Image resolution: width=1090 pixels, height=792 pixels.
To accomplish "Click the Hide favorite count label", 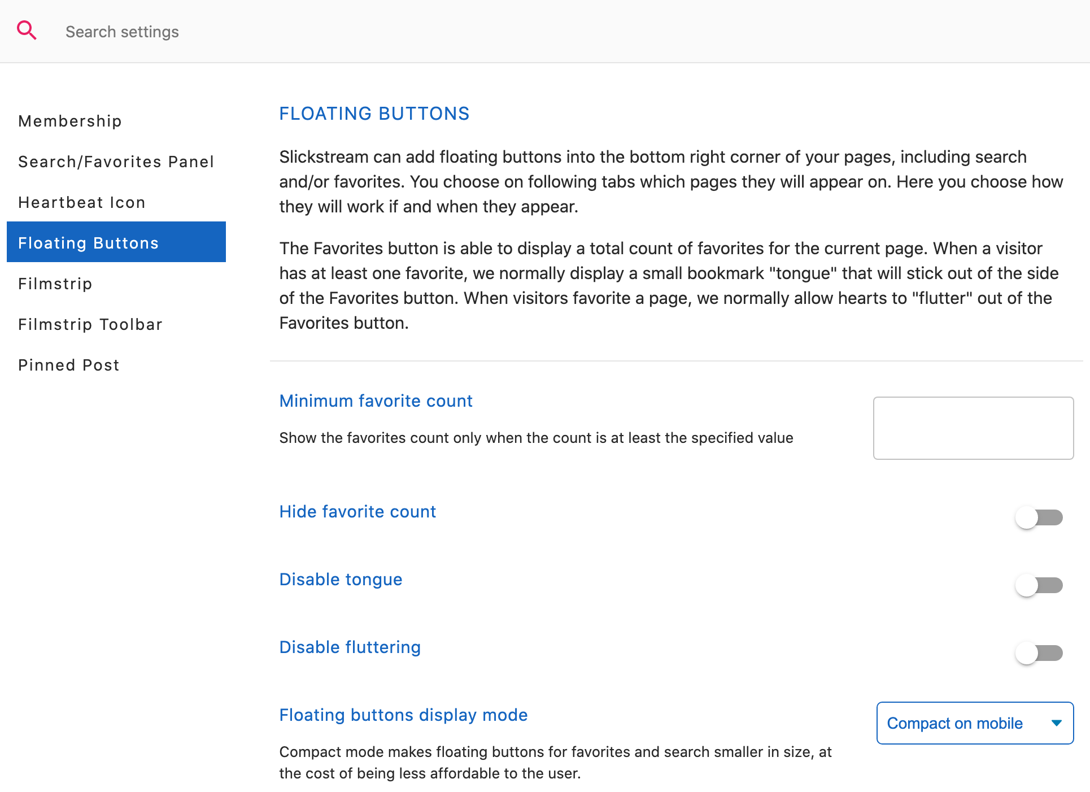I will click(357, 512).
